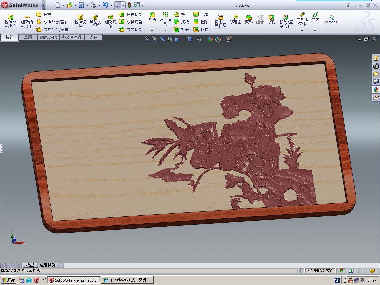This screenshot has height=285, width=380.
Task: Open the Hole Wizard (异型孔向导)
Action: tap(95, 21)
